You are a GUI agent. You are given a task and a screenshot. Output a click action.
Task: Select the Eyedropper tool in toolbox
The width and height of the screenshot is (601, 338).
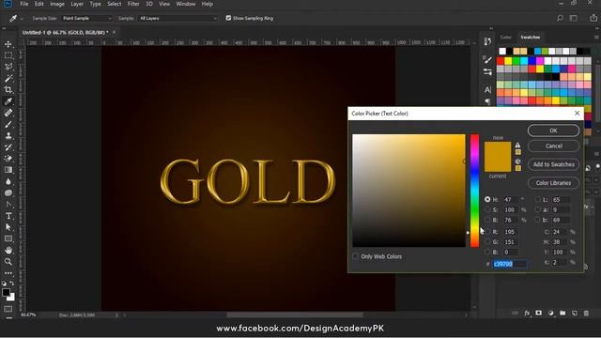click(x=8, y=101)
